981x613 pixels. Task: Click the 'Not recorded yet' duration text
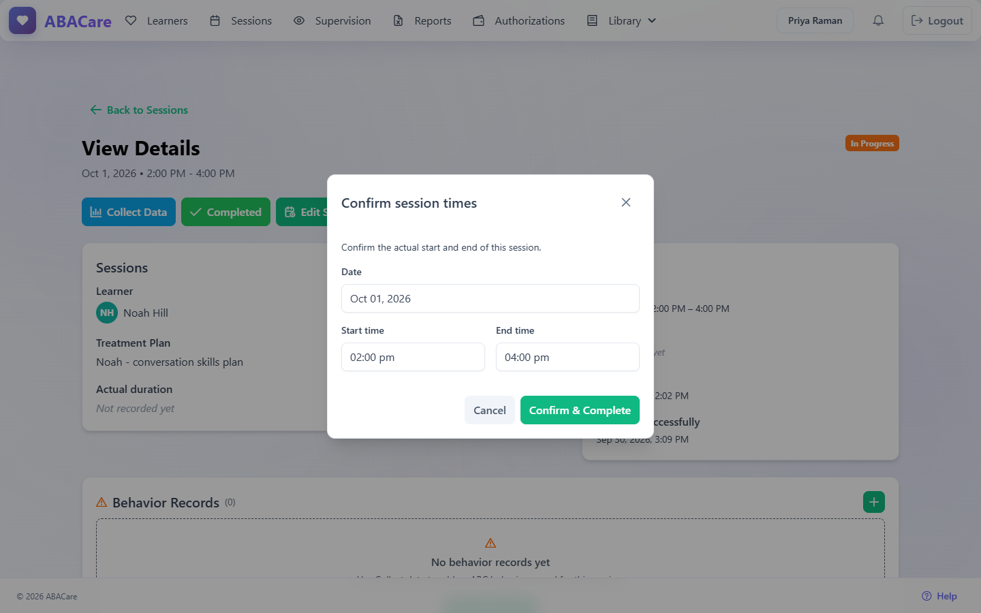[x=135, y=408]
